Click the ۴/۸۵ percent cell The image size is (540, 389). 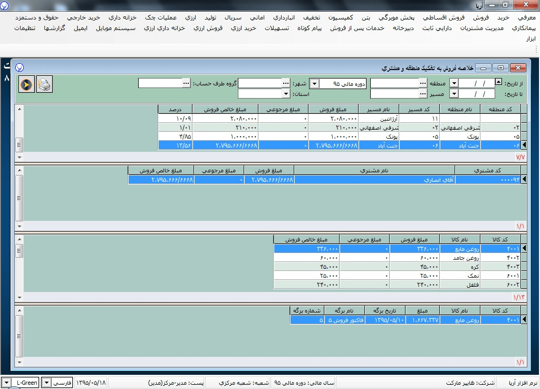pos(175,137)
